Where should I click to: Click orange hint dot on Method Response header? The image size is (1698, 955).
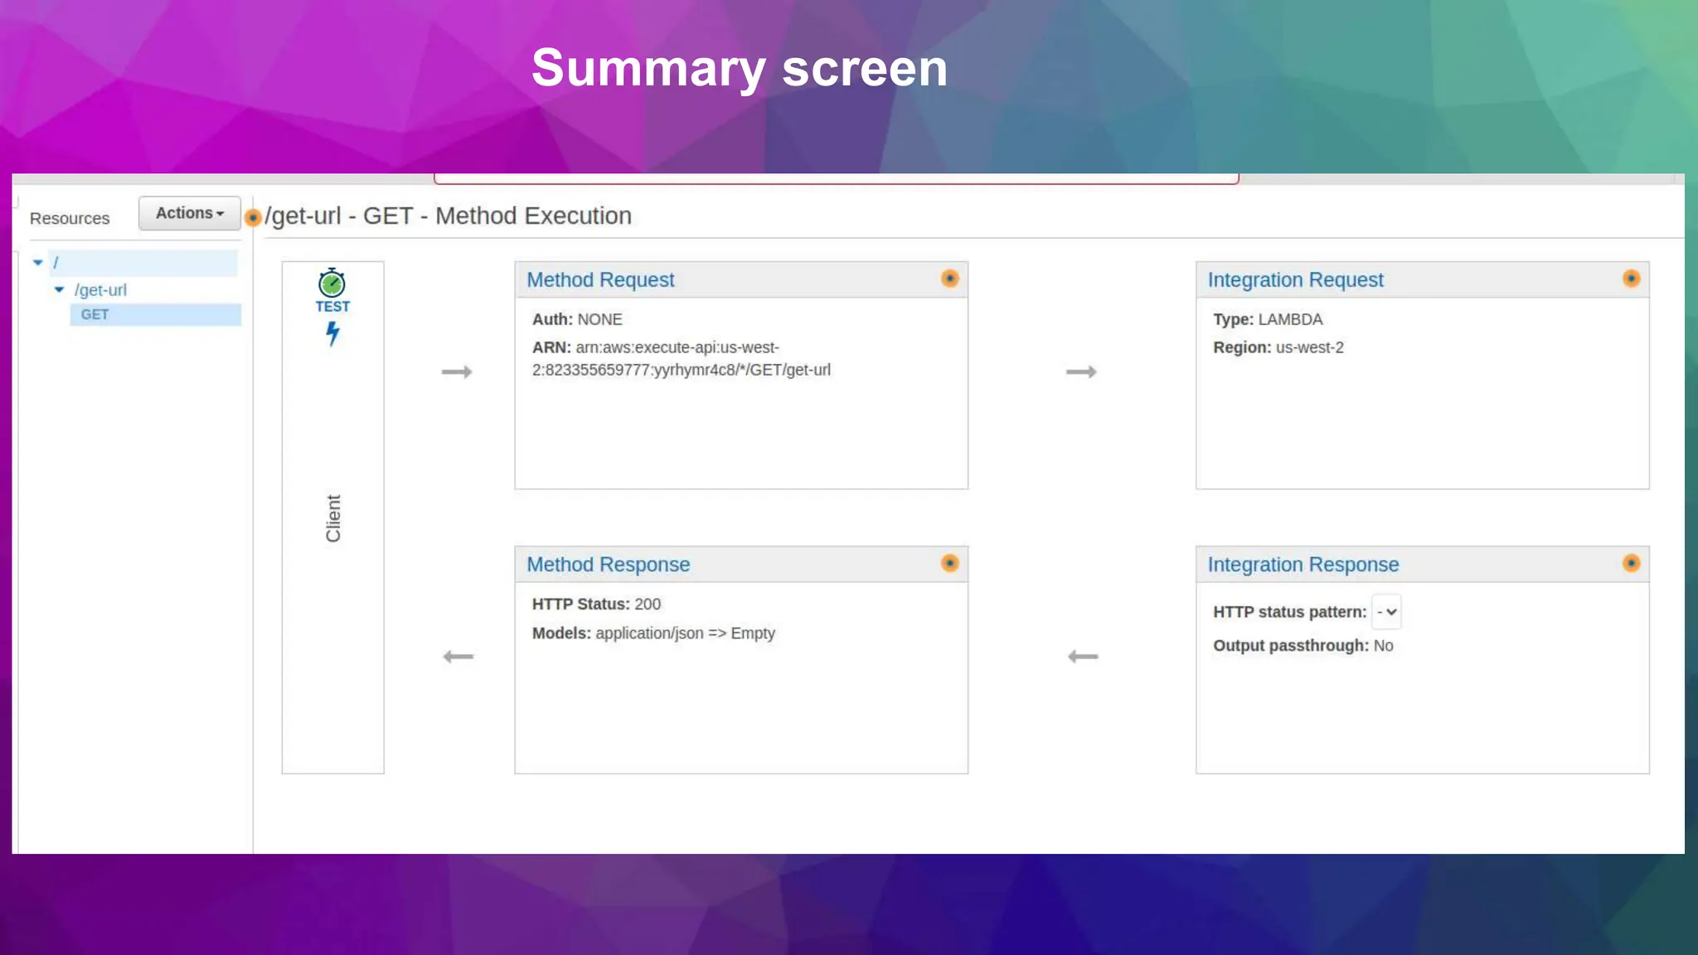950,564
